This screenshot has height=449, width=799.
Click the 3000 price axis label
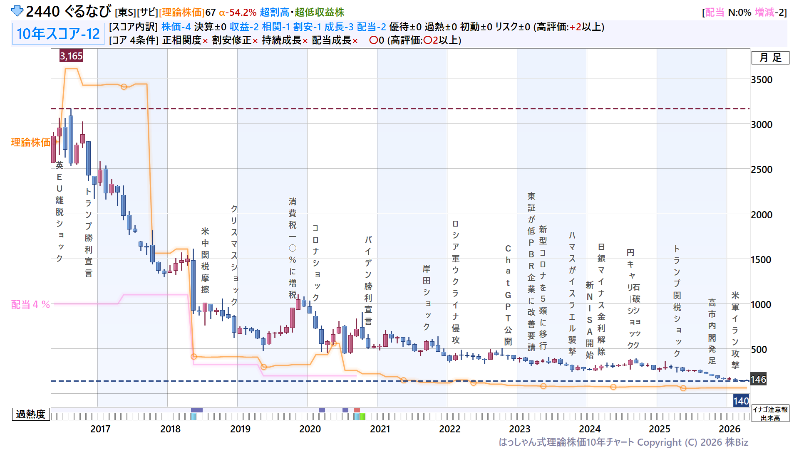click(762, 124)
